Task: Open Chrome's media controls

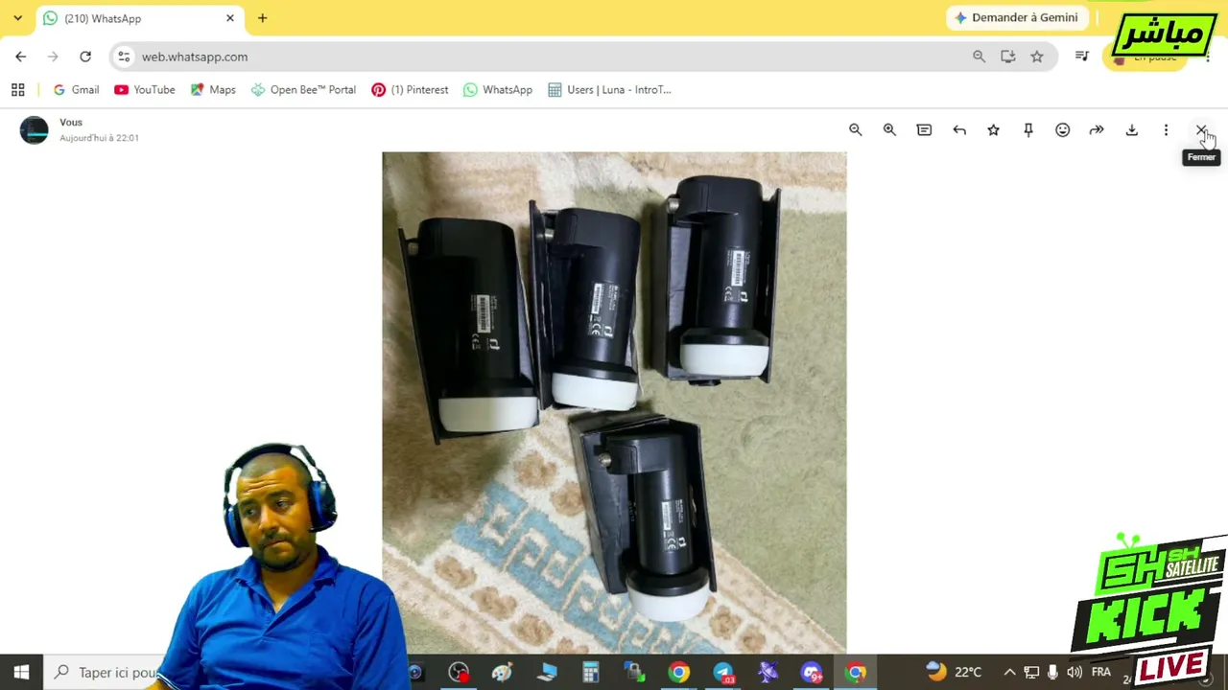Action: [1082, 57]
